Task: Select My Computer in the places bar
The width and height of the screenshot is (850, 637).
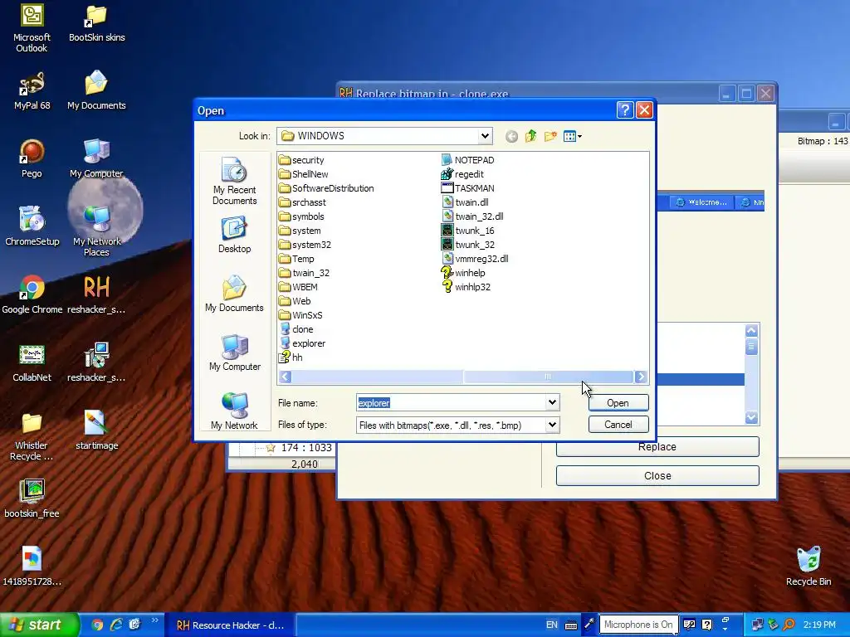Action: point(234,353)
